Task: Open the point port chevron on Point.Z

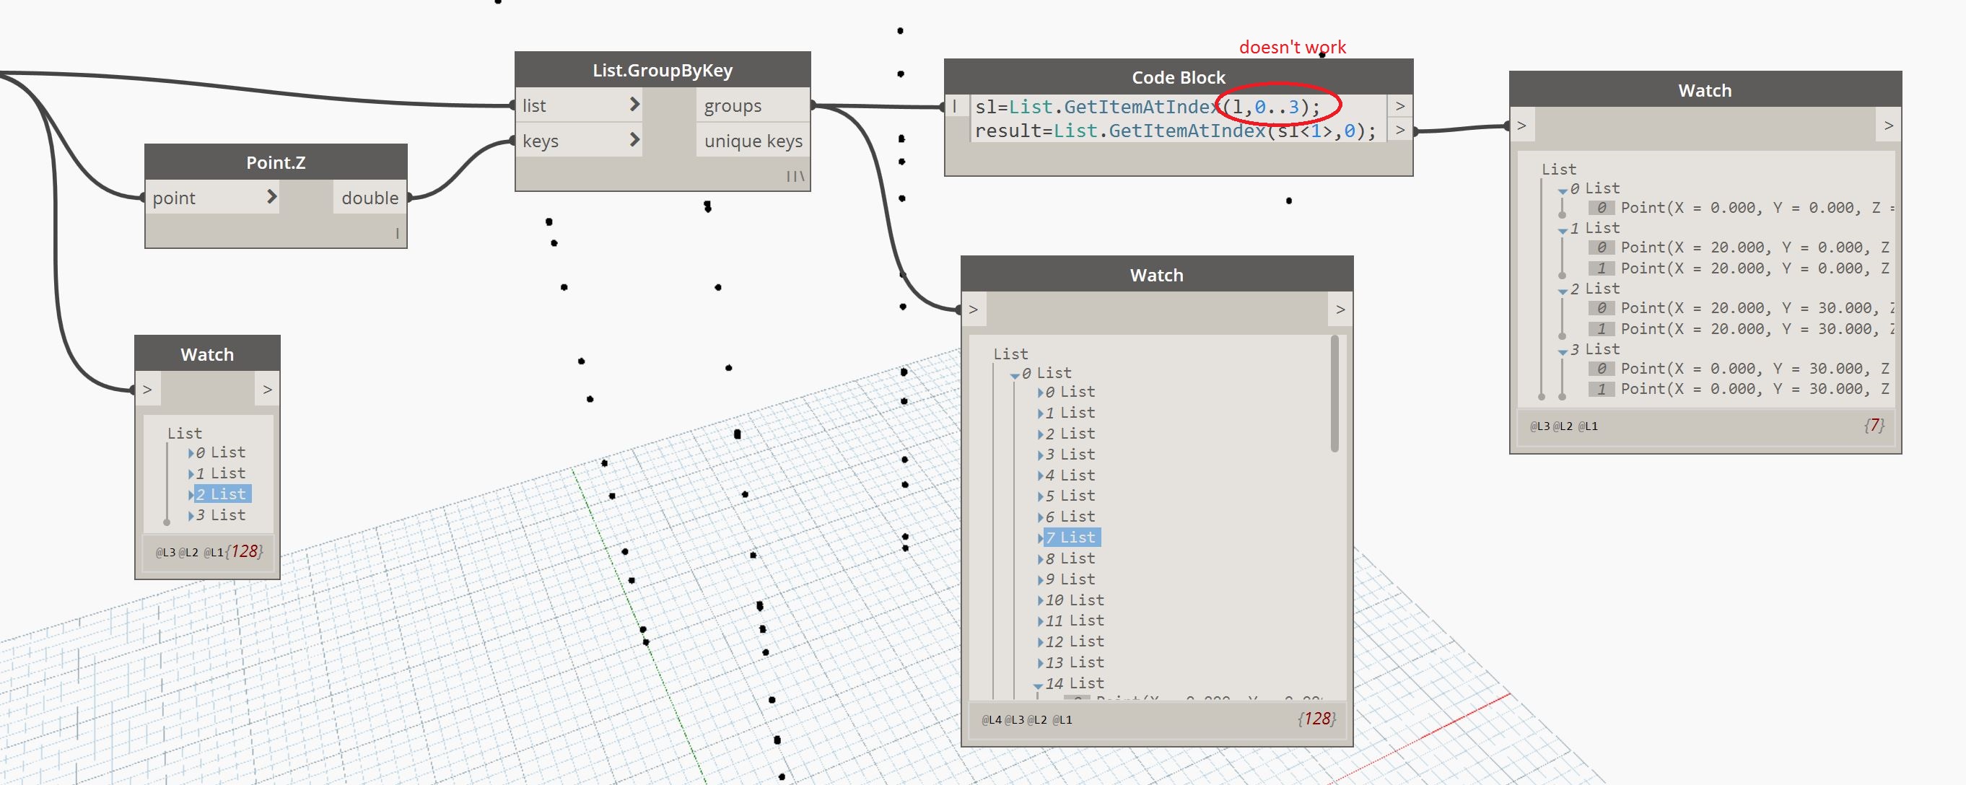Action: (271, 197)
